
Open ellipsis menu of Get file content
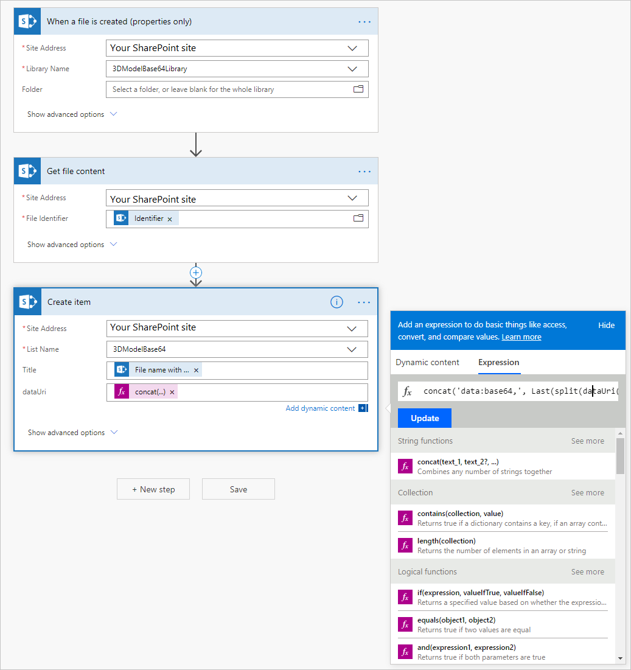click(x=364, y=172)
